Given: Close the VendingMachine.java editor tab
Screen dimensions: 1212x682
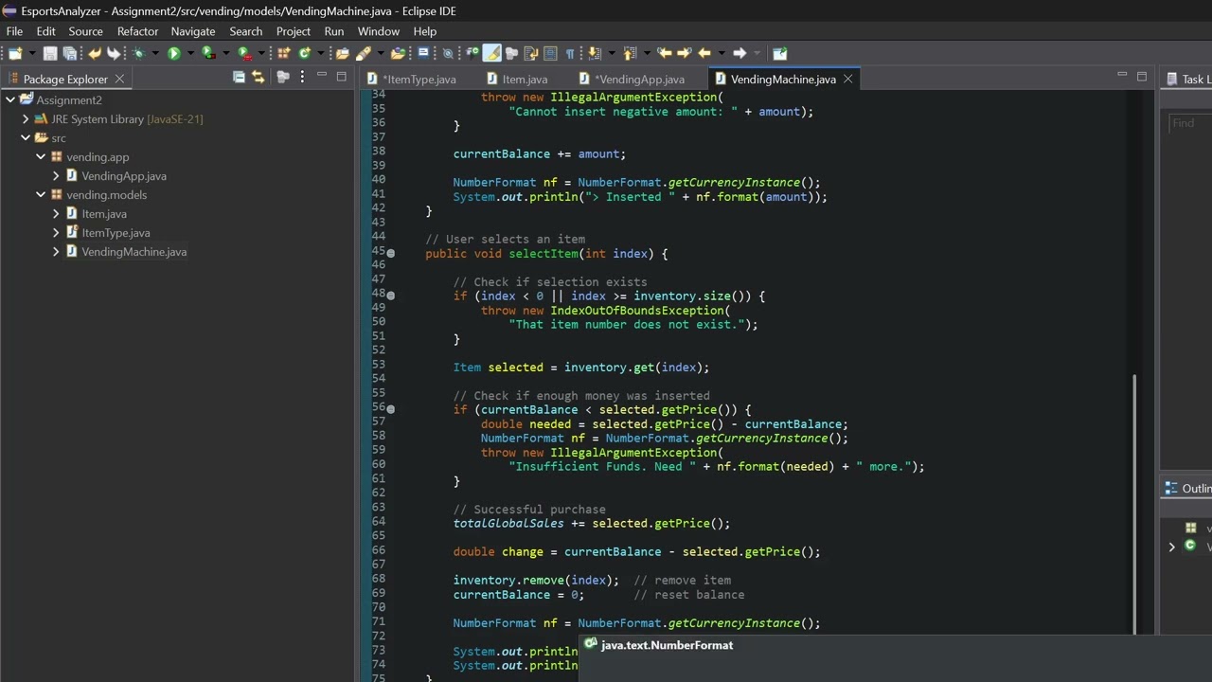Looking at the screenshot, I should click(x=847, y=79).
